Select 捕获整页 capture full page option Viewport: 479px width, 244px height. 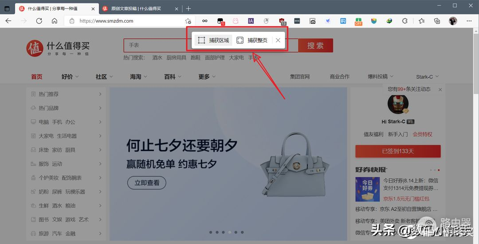click(252, 40)
